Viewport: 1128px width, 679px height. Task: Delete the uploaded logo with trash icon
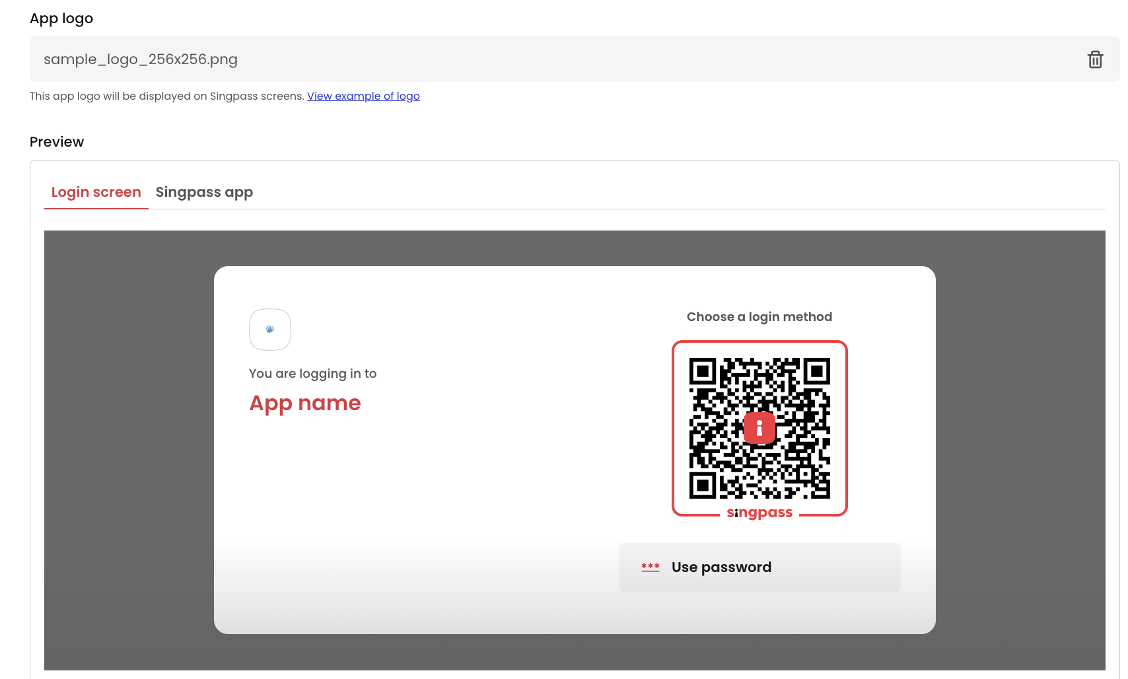click(1095, 59)
